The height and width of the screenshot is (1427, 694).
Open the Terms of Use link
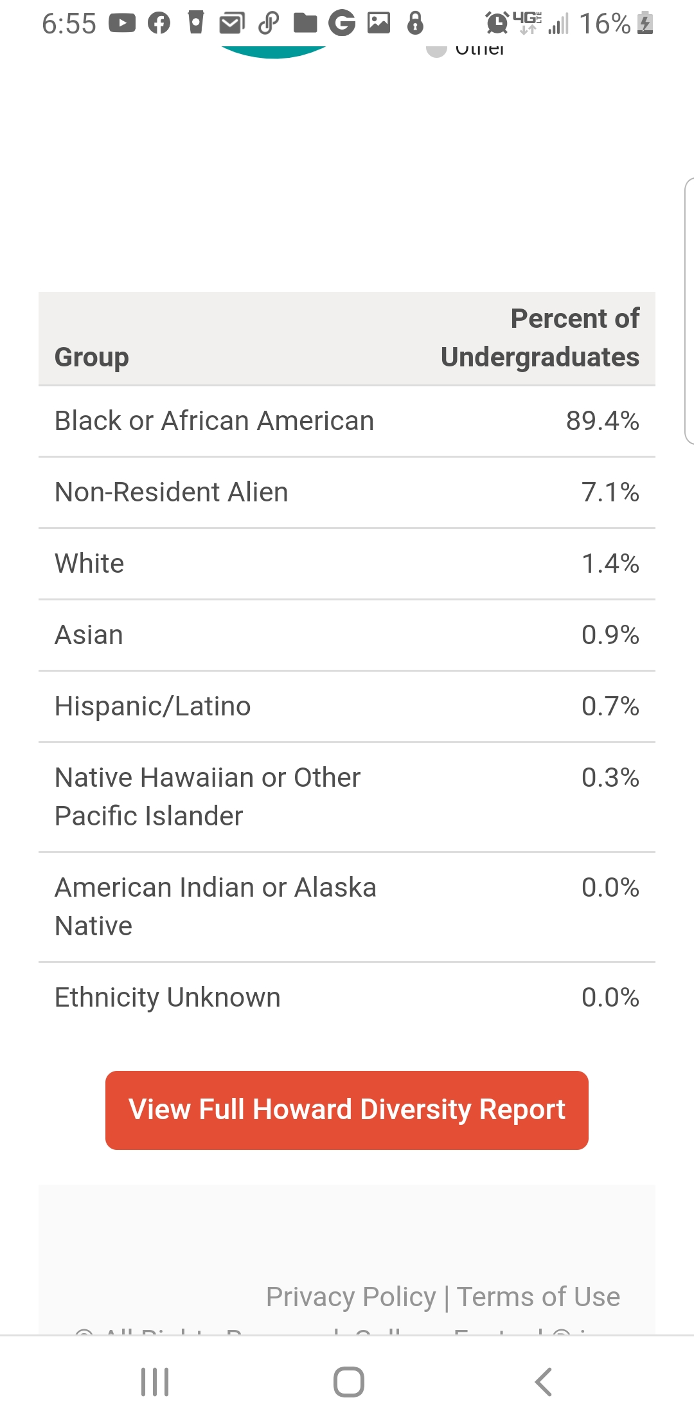coord(538,1297)
